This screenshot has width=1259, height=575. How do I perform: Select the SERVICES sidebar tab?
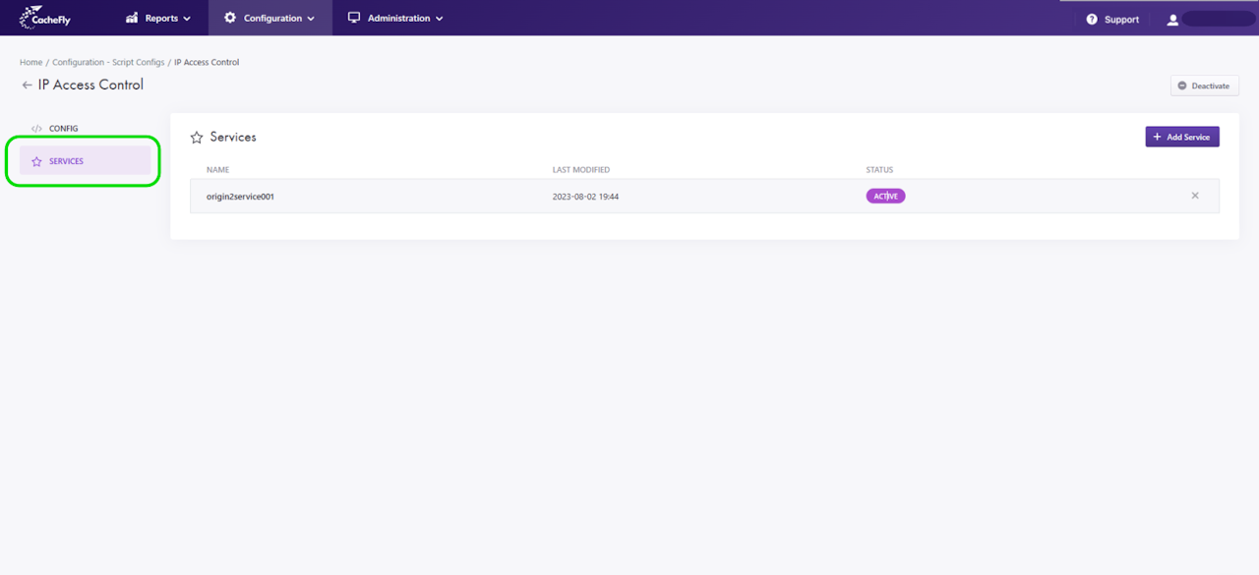(85, 161)
